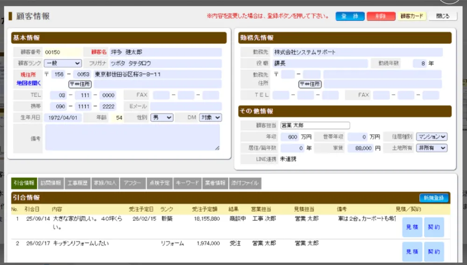Click the amount 1,974,000
This screenshot has width=467, height=265.
pyautogui.click(x=208, y=243)
